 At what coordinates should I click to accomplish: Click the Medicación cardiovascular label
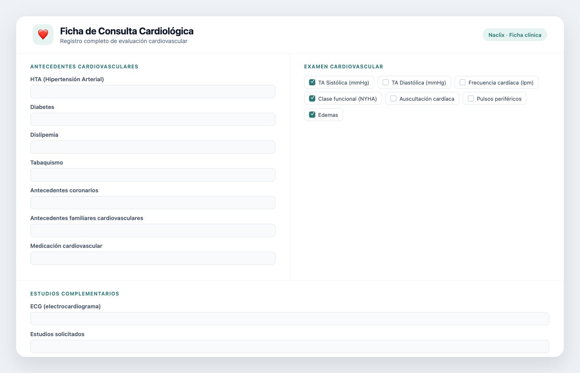click(x=66, y=246)
